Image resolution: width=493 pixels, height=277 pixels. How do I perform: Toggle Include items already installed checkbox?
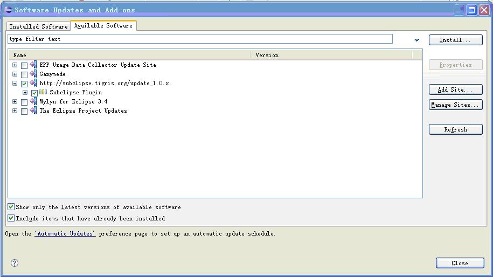pos(11,218)
